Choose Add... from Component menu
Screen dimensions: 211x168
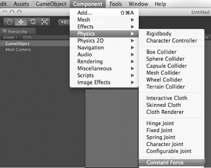(104, 13)
